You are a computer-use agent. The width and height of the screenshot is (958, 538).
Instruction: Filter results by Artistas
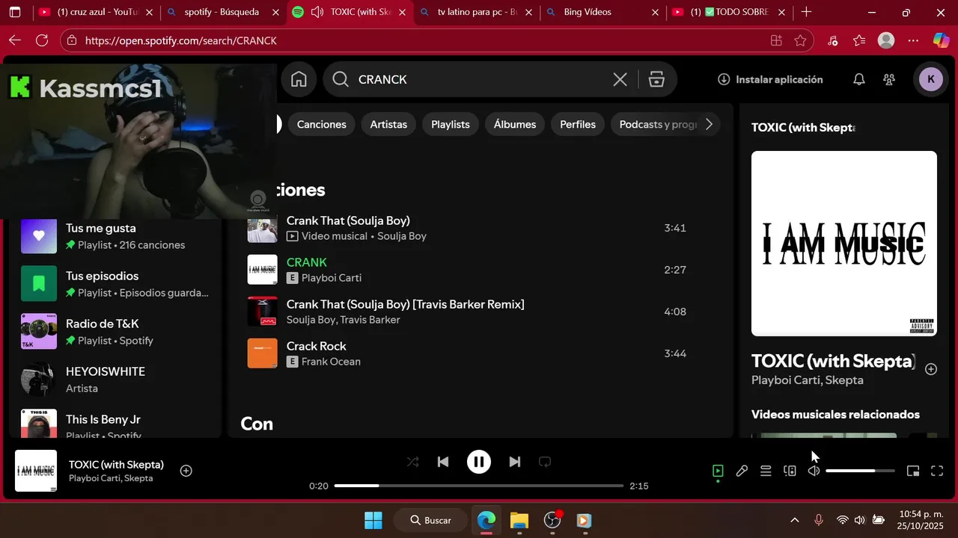[x=388, y=124]
